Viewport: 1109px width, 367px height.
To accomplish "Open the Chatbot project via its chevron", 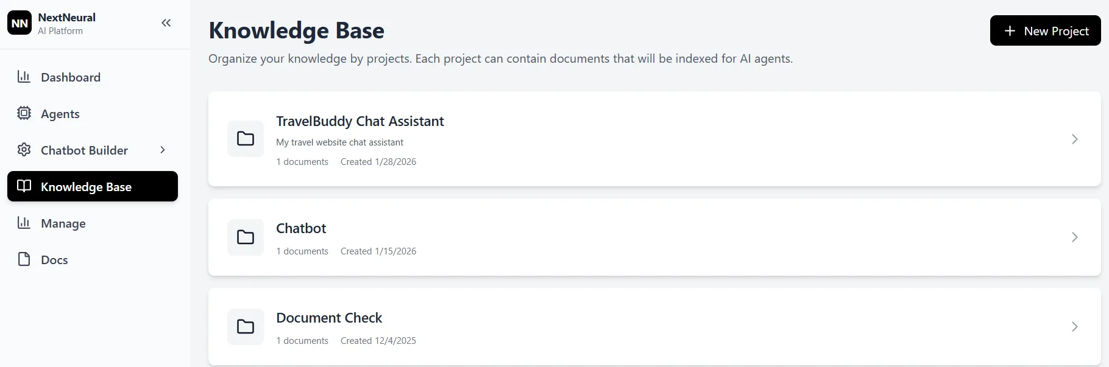I will pos(1074,237).
